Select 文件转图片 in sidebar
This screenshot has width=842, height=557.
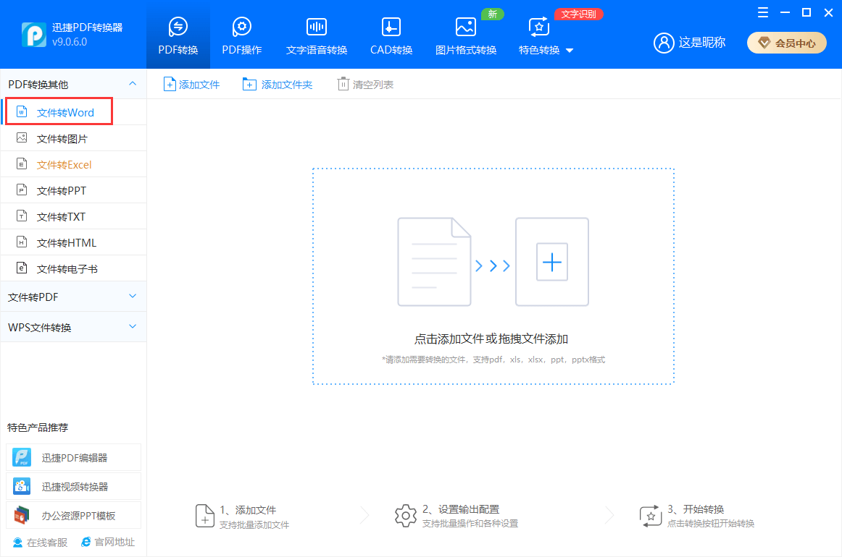(74, 138)
